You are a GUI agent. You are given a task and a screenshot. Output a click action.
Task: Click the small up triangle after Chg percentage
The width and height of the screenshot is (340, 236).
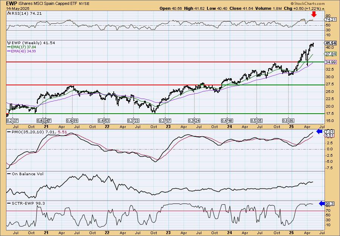[323, 9]
